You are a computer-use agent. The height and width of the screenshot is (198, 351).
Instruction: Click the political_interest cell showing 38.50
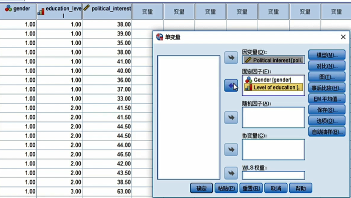107,182
